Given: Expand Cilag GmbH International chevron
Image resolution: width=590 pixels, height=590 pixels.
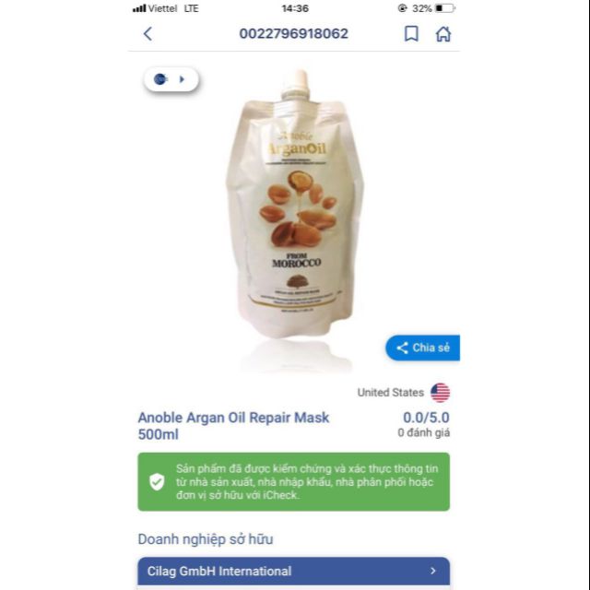Looking at the screenshot, I should coord(432,571).
